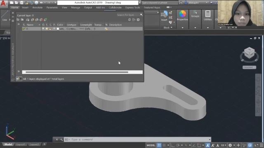Click the ViewCube in the drawing area

[x=249, y=53]
